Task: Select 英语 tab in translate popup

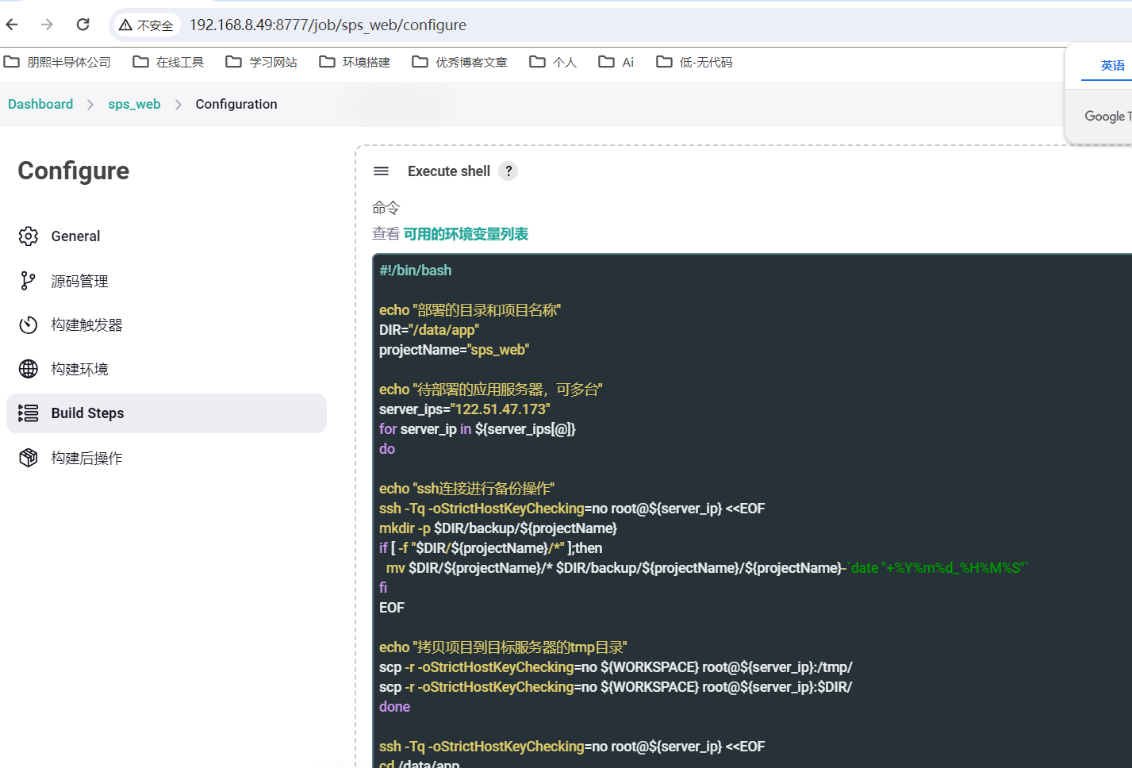Action: (1112, 65)
